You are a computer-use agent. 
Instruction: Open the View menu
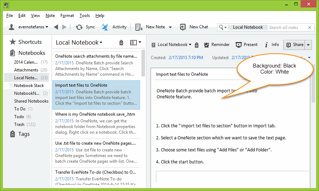[x=35, y=16]
